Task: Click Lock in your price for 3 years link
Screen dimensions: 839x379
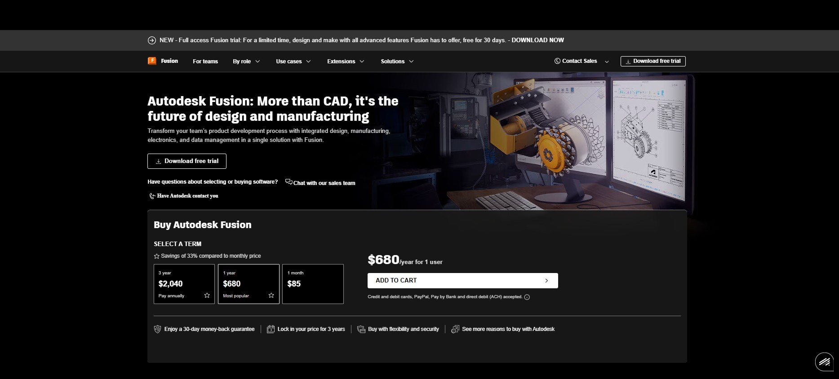Action: (311, 329)
